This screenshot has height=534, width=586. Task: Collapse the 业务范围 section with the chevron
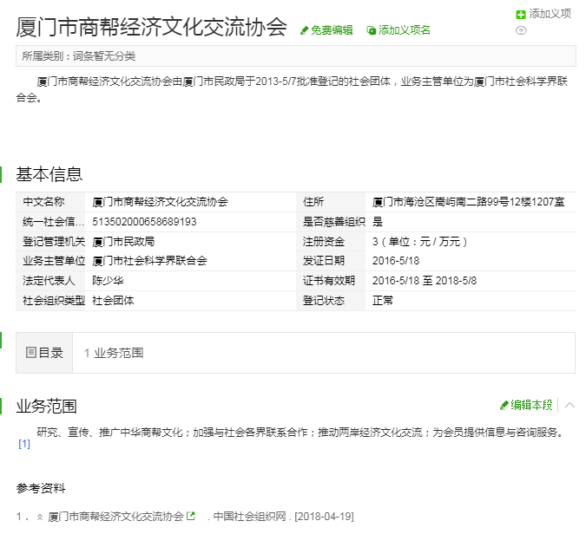tap(570, 405)
